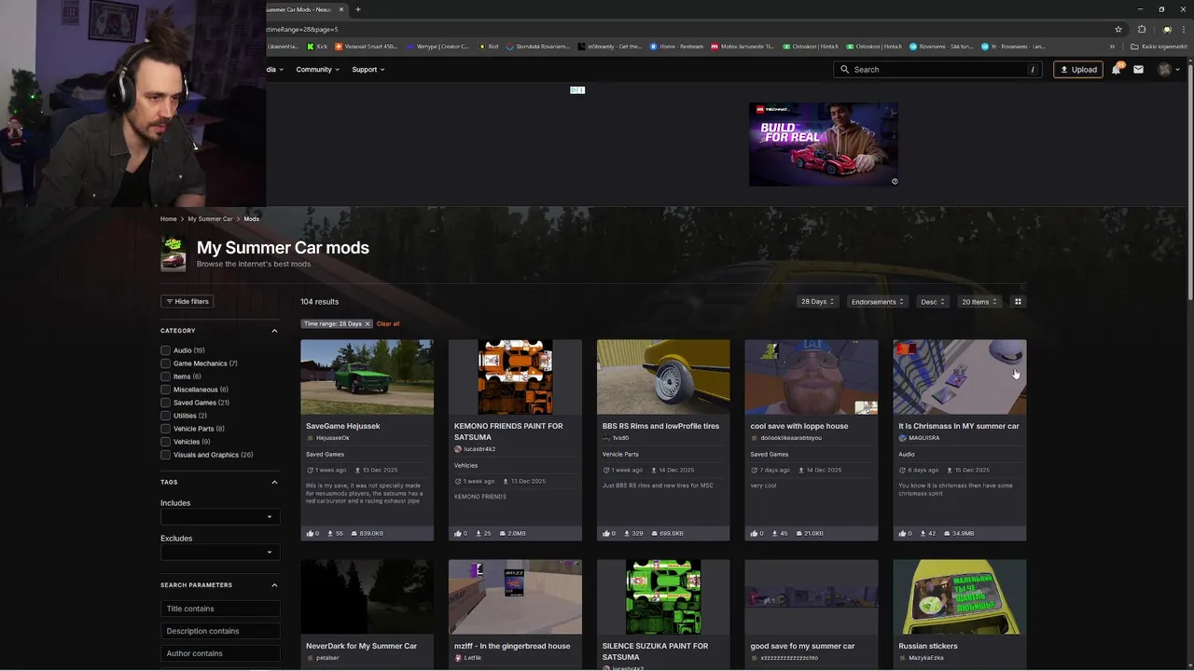Check the Utilities category checkbox
Viewport: 1194px width, 671px height.
[165, 416]
